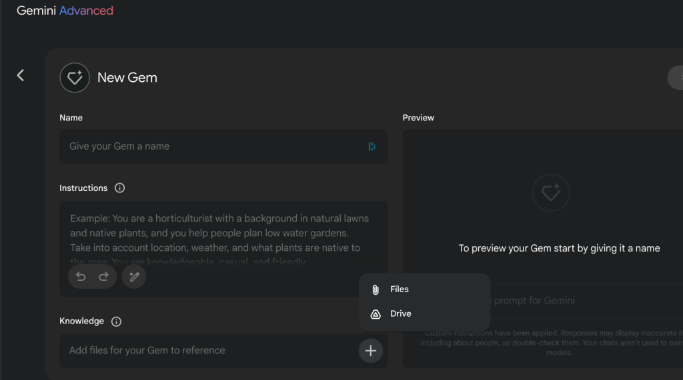Open the Instructions info icon

coord(120,188)
